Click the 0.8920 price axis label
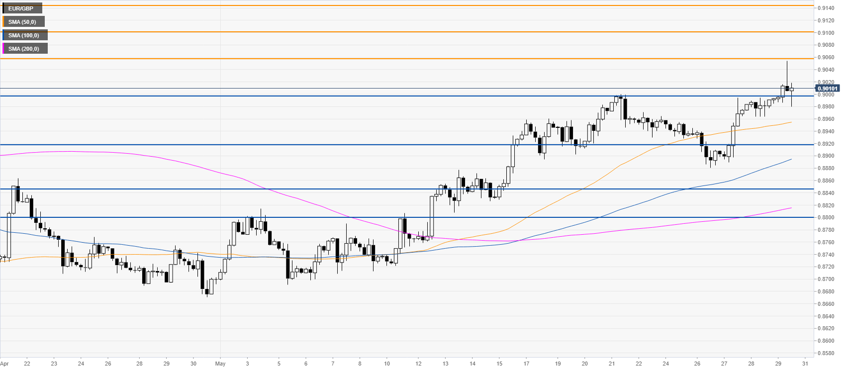This screenshot has height=370, width=849. tap(827, 144)
